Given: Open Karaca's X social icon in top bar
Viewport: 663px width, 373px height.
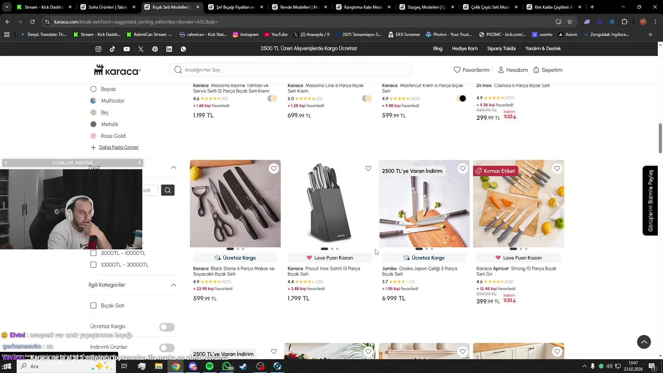Looking at the screenshot, I should 141,49.
